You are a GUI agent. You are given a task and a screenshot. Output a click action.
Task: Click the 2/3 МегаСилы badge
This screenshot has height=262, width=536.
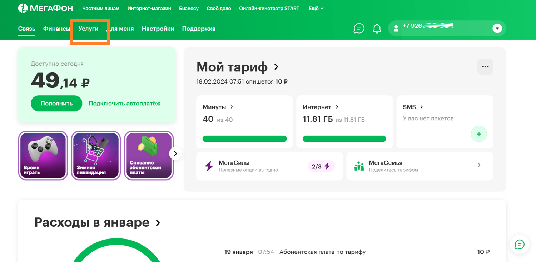coord(321,166)
